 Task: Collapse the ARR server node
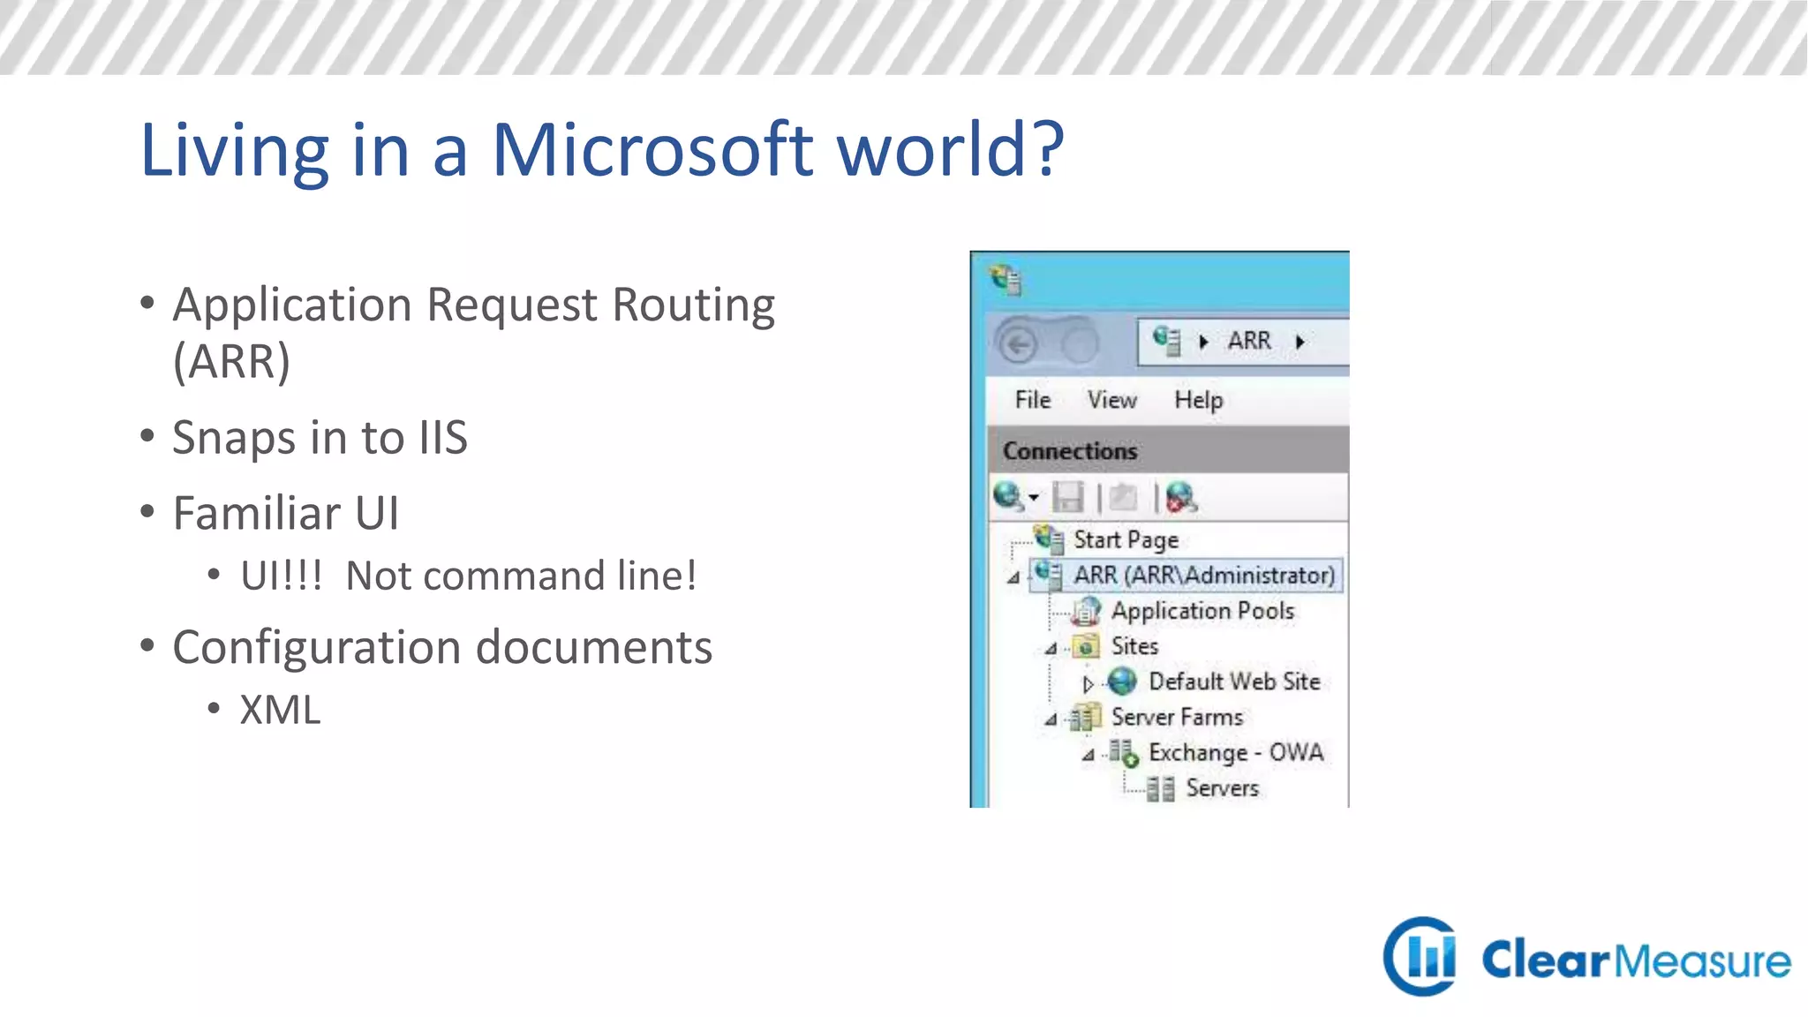click(x=1013, y=577)
